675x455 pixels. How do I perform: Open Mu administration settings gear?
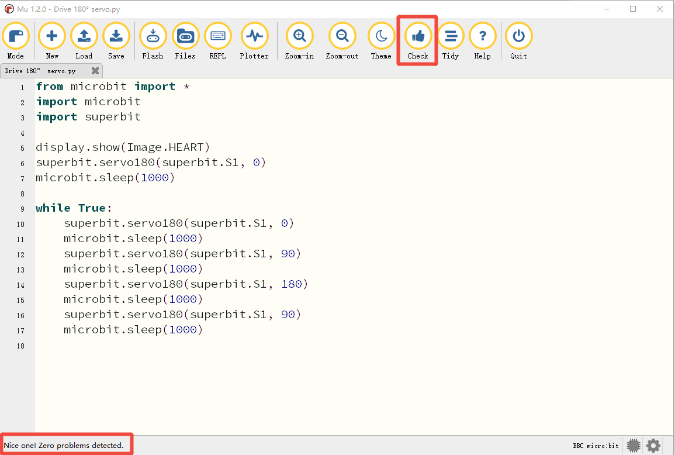pyautogui.click(x=653, y=446)
